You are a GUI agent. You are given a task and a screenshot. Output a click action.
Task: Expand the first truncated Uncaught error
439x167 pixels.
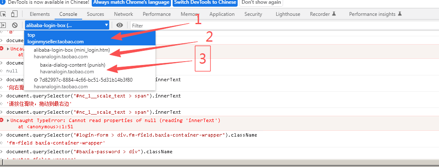[x=8, y=49]
